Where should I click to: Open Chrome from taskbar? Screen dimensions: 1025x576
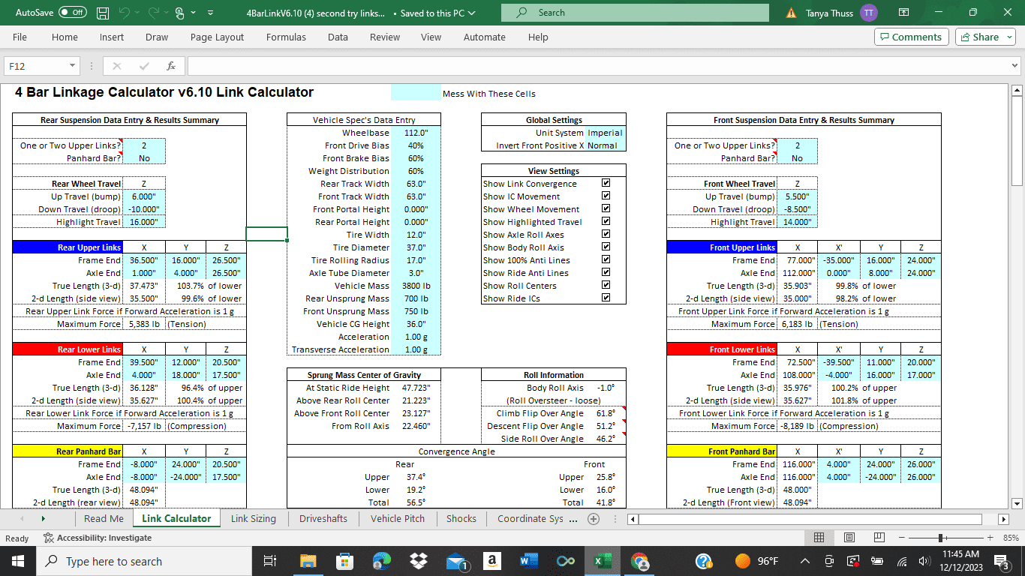[639, 561]
